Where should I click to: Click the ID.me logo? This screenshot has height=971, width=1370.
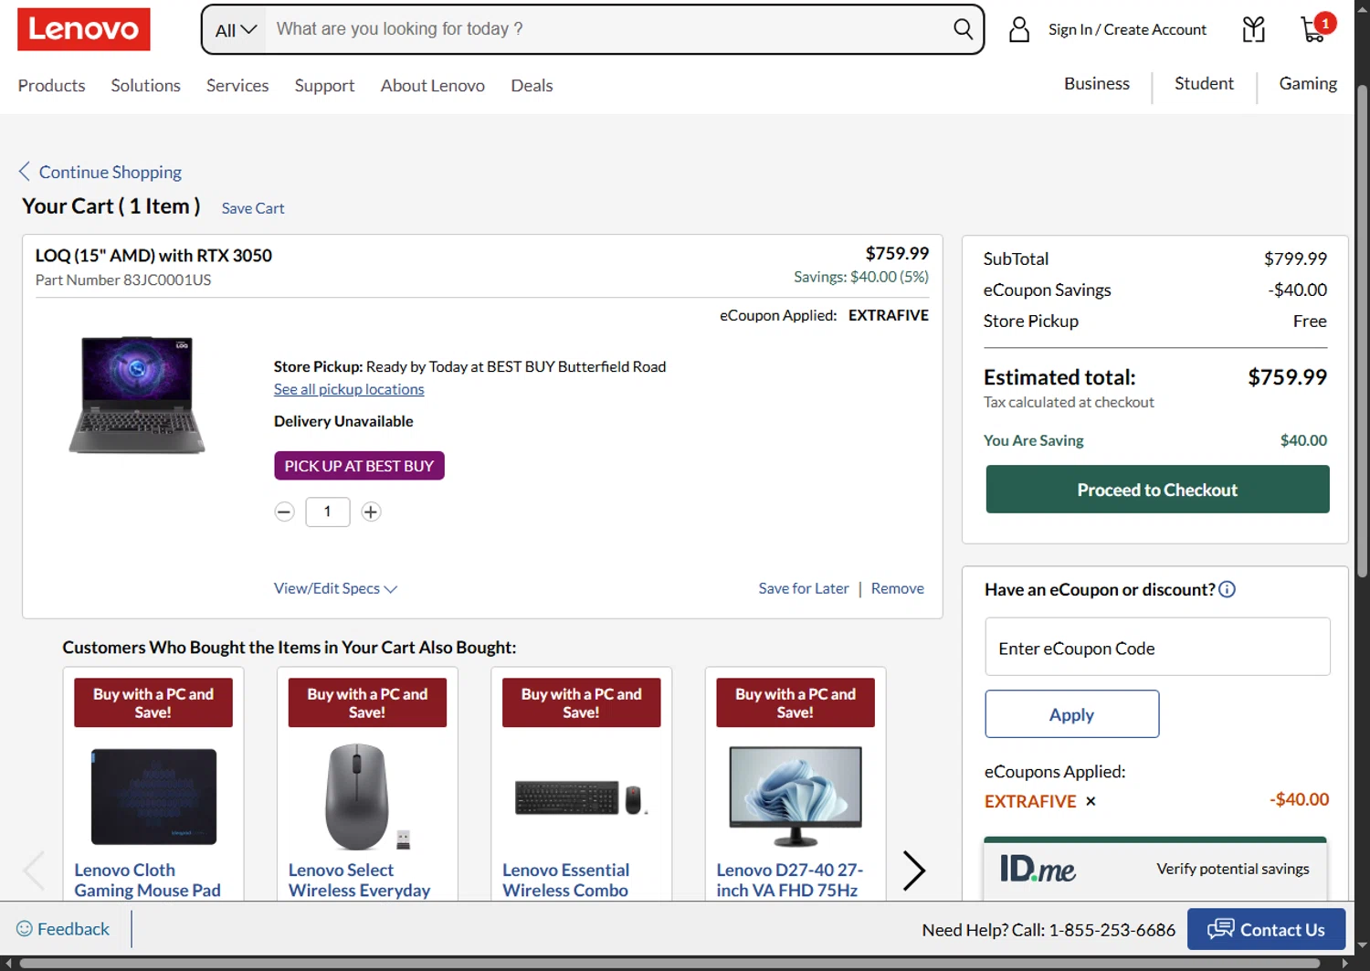coord(1038,868)
